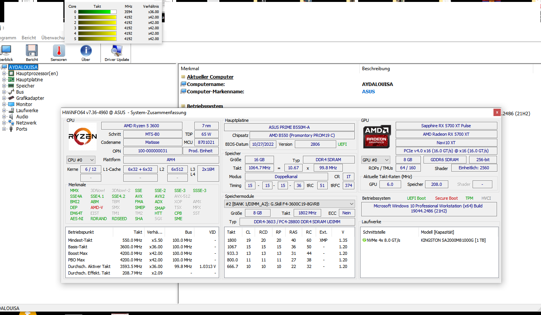Click the Audio speaker icon in tree
The width and height of the screenshot is (541, 315).
tap(12, 116)
